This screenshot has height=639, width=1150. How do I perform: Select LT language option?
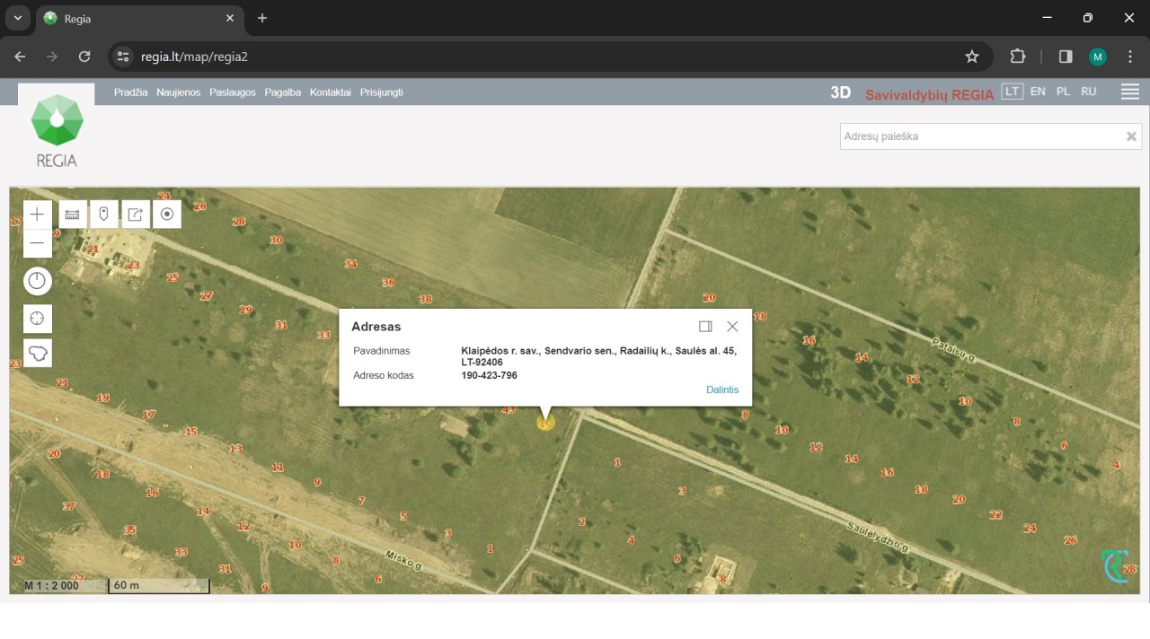1013,92
